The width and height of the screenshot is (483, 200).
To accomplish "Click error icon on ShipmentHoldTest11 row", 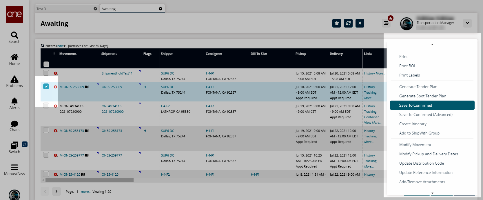I will pos(55,73).
